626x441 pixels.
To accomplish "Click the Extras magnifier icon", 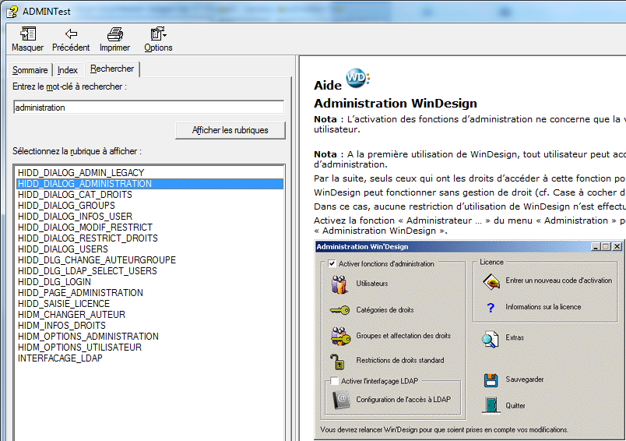I will 490,339.
